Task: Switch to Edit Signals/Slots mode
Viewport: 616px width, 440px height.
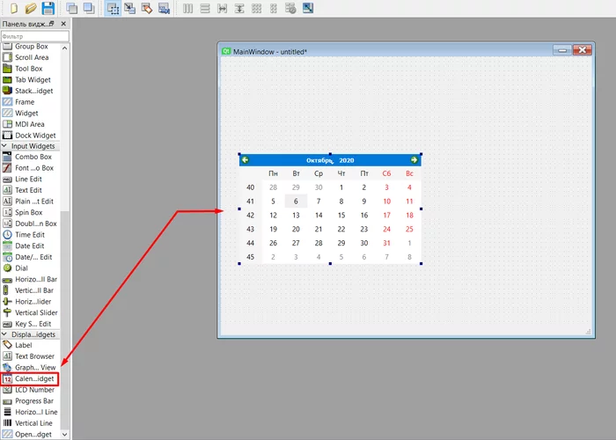Action: tap(129, 8)
